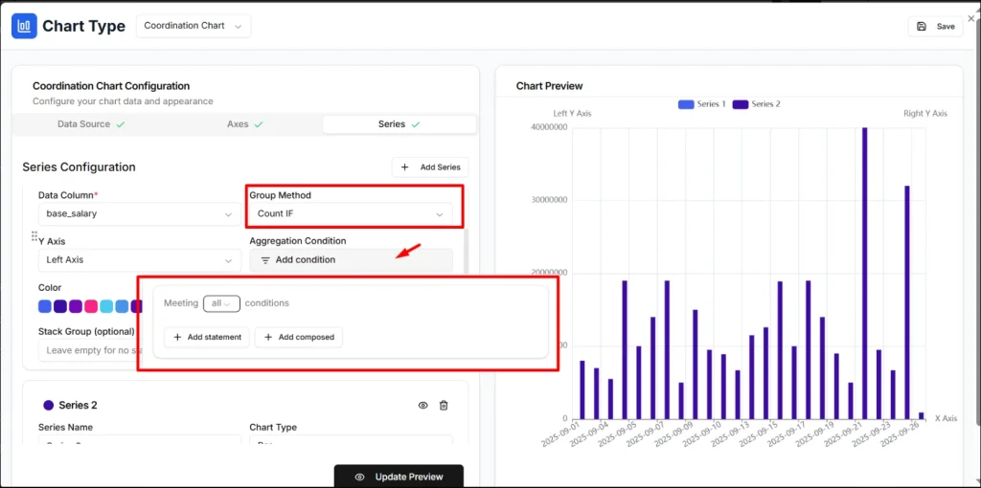Viewport: 981px width, 488px height.
Task: Click the drag handle beside Y Axis
Action: (34, 236)
